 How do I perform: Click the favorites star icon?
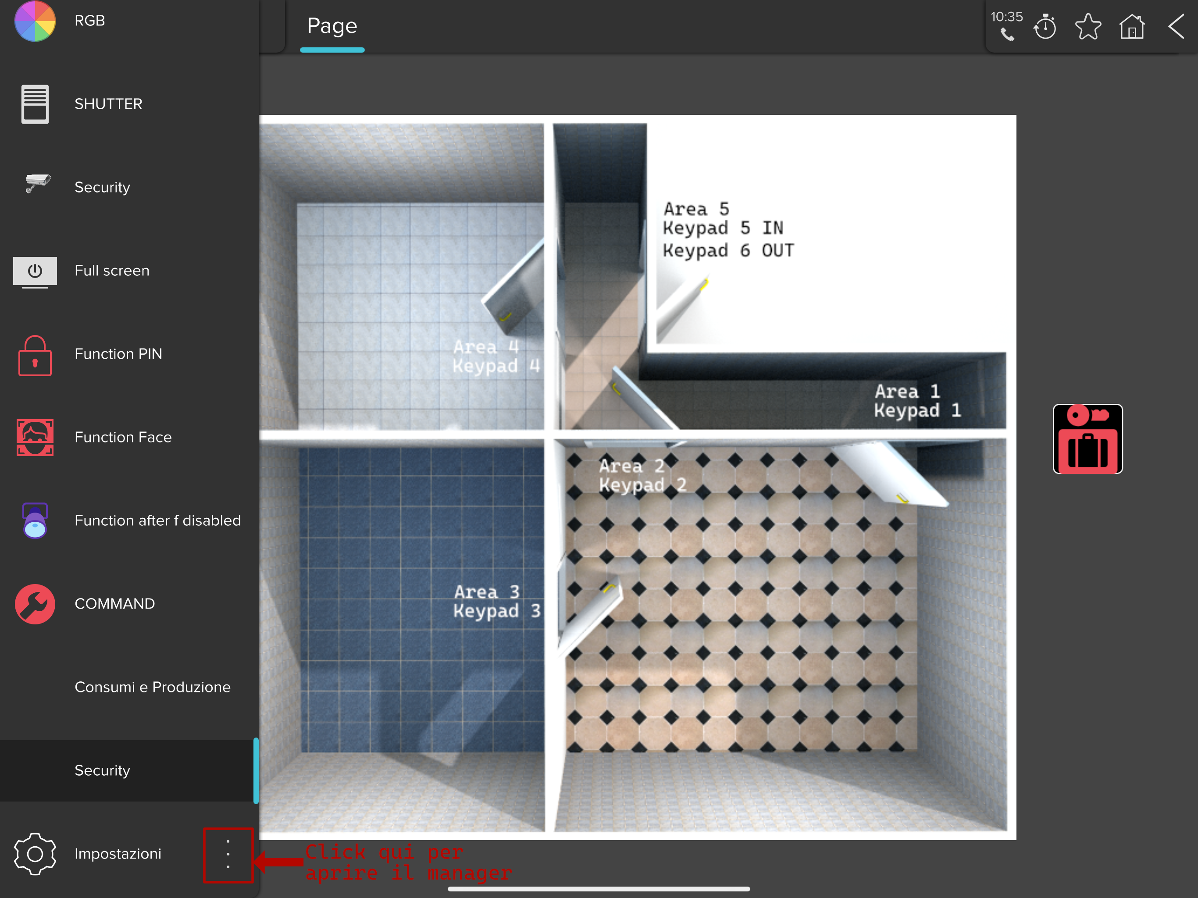coord(1088,27)
